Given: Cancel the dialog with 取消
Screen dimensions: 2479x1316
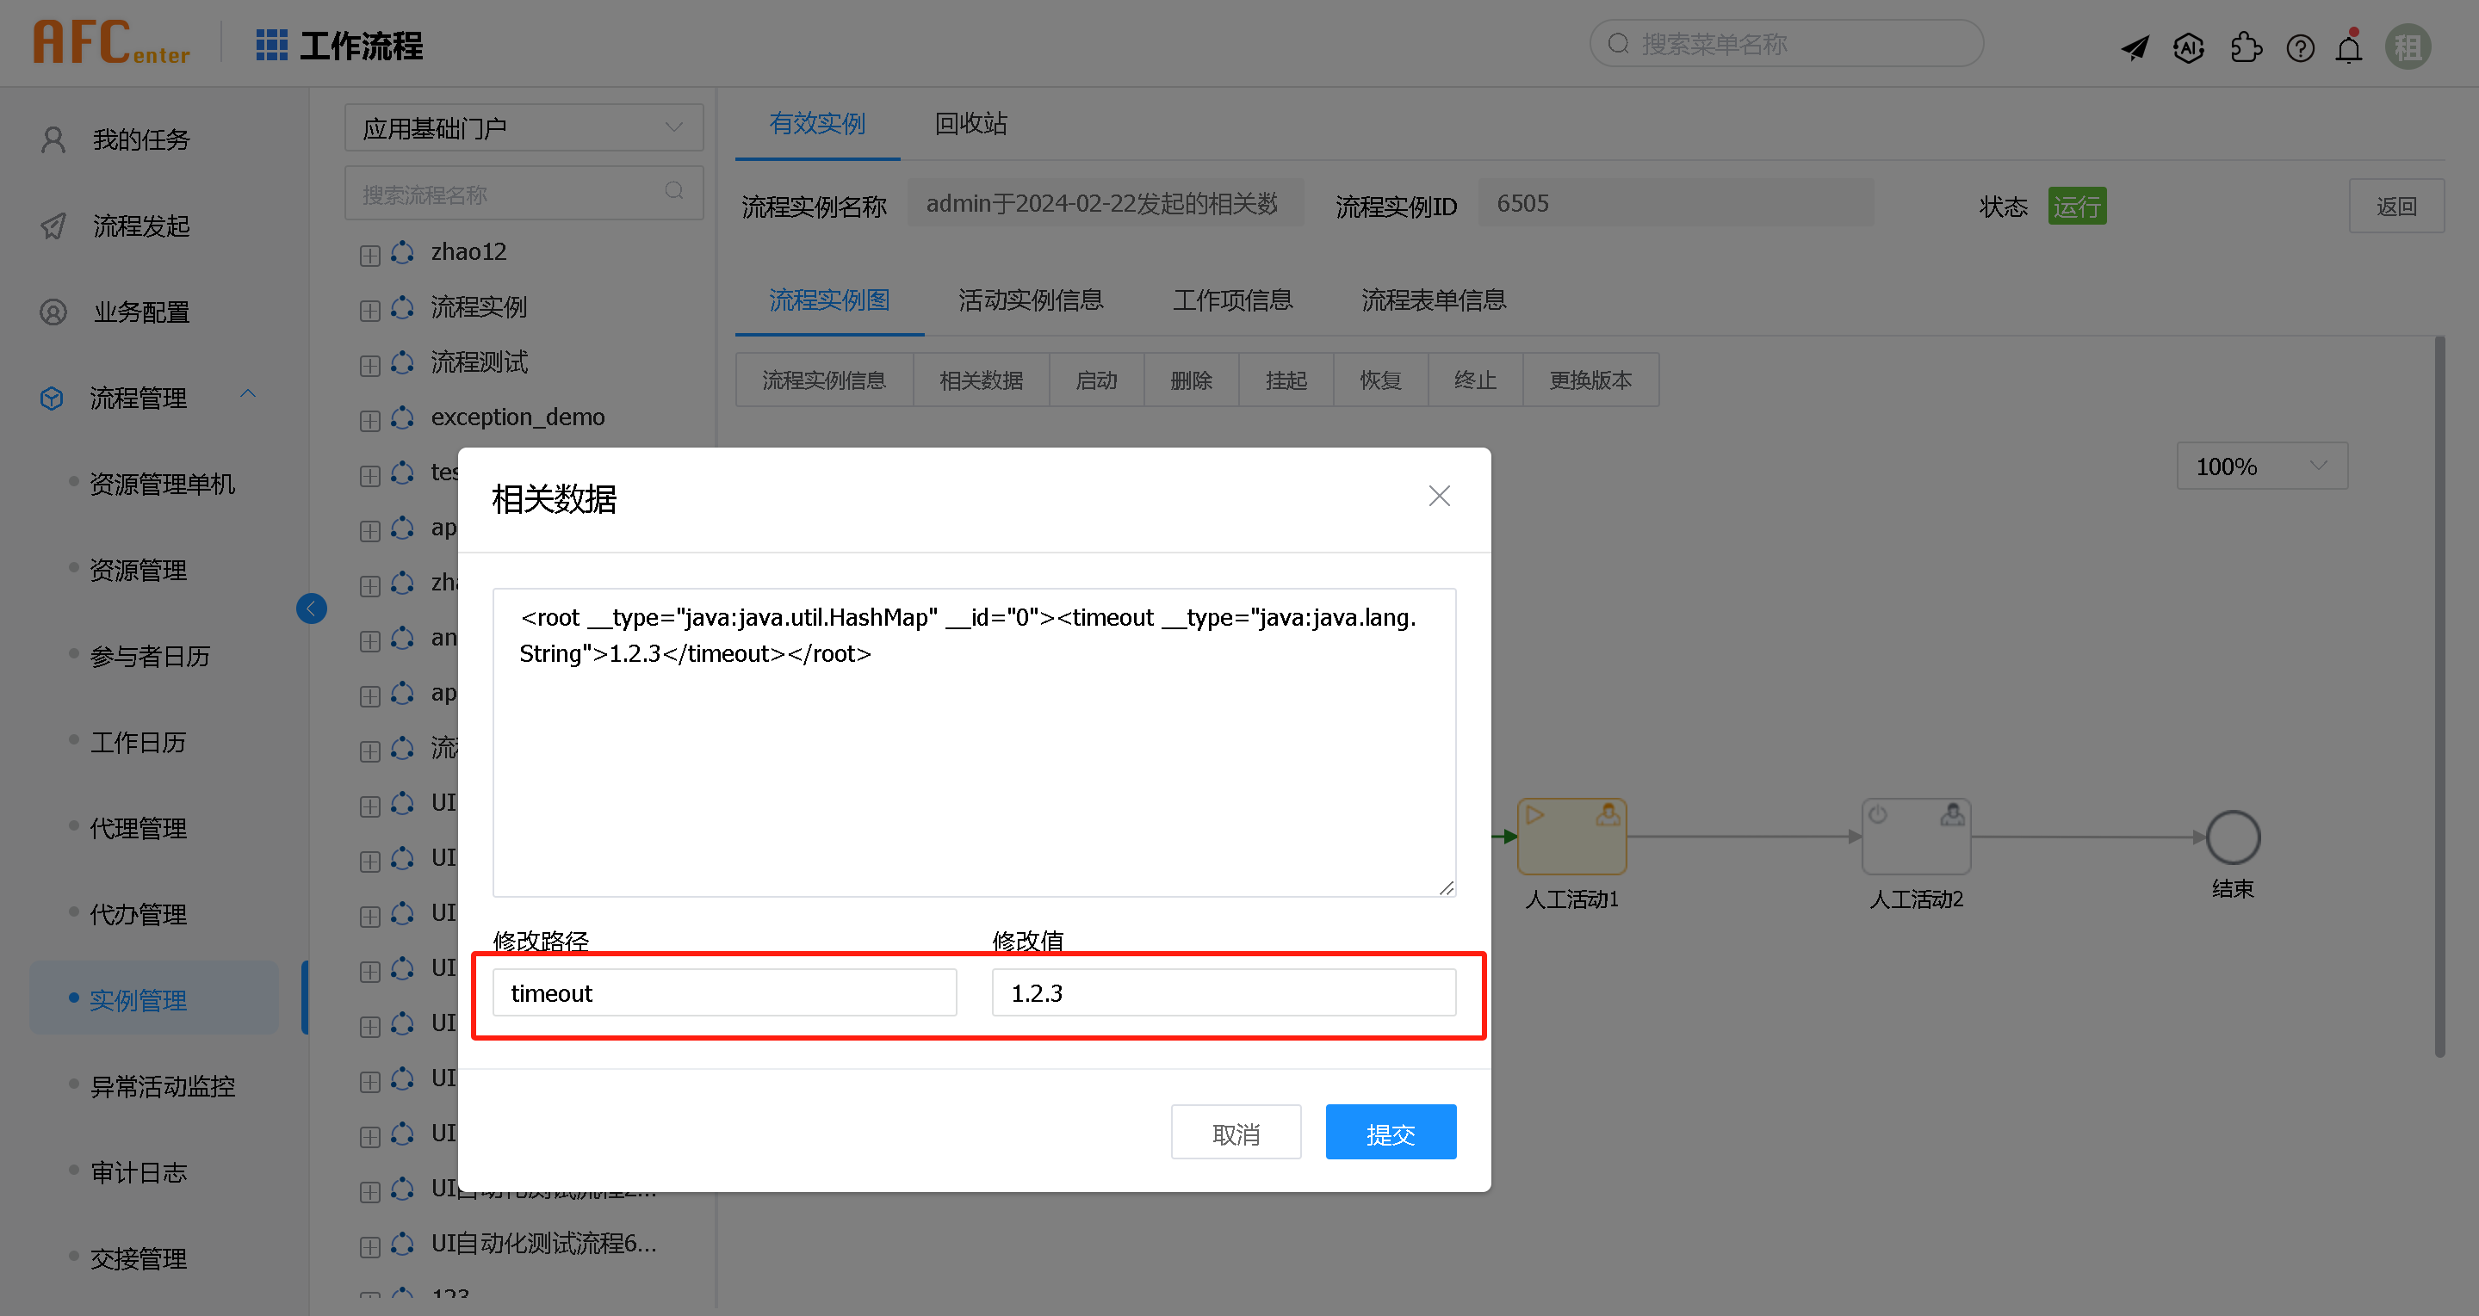Looking at the screenshot, I should click(x=1236, y=1131).
